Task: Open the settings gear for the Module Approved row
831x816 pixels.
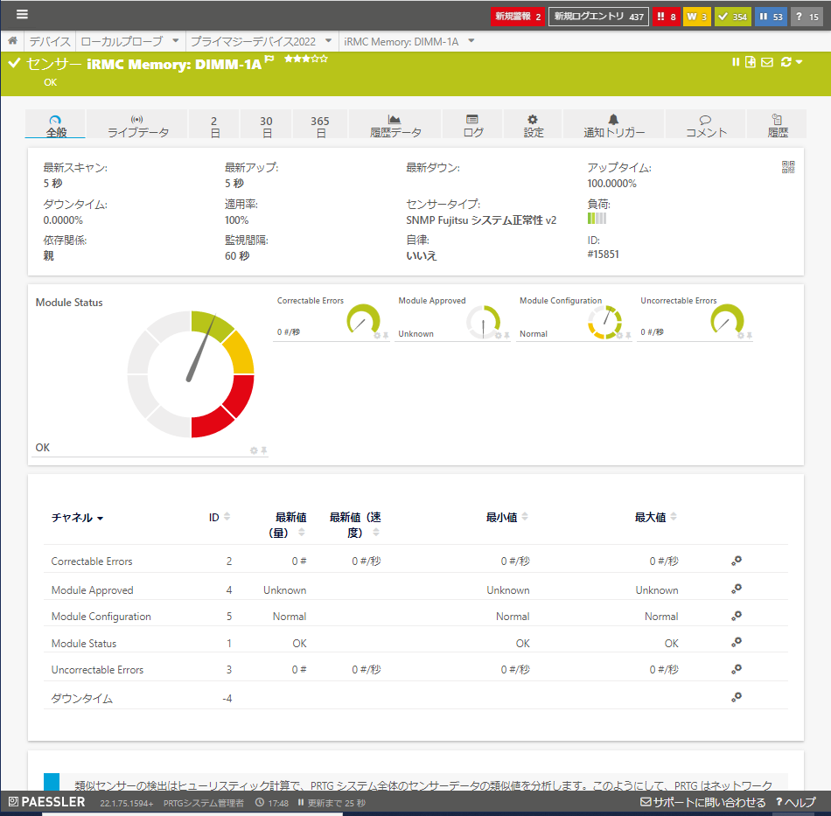Action: click(737, 589)
